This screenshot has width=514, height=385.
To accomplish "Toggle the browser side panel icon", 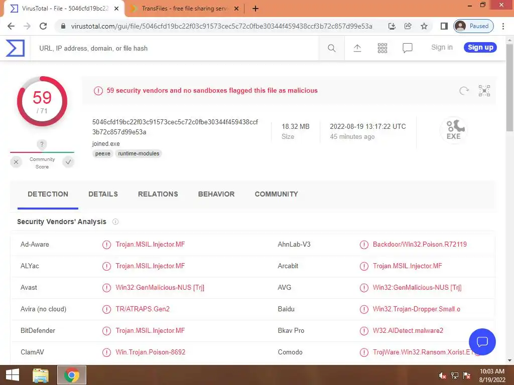I will pos(444,26).
